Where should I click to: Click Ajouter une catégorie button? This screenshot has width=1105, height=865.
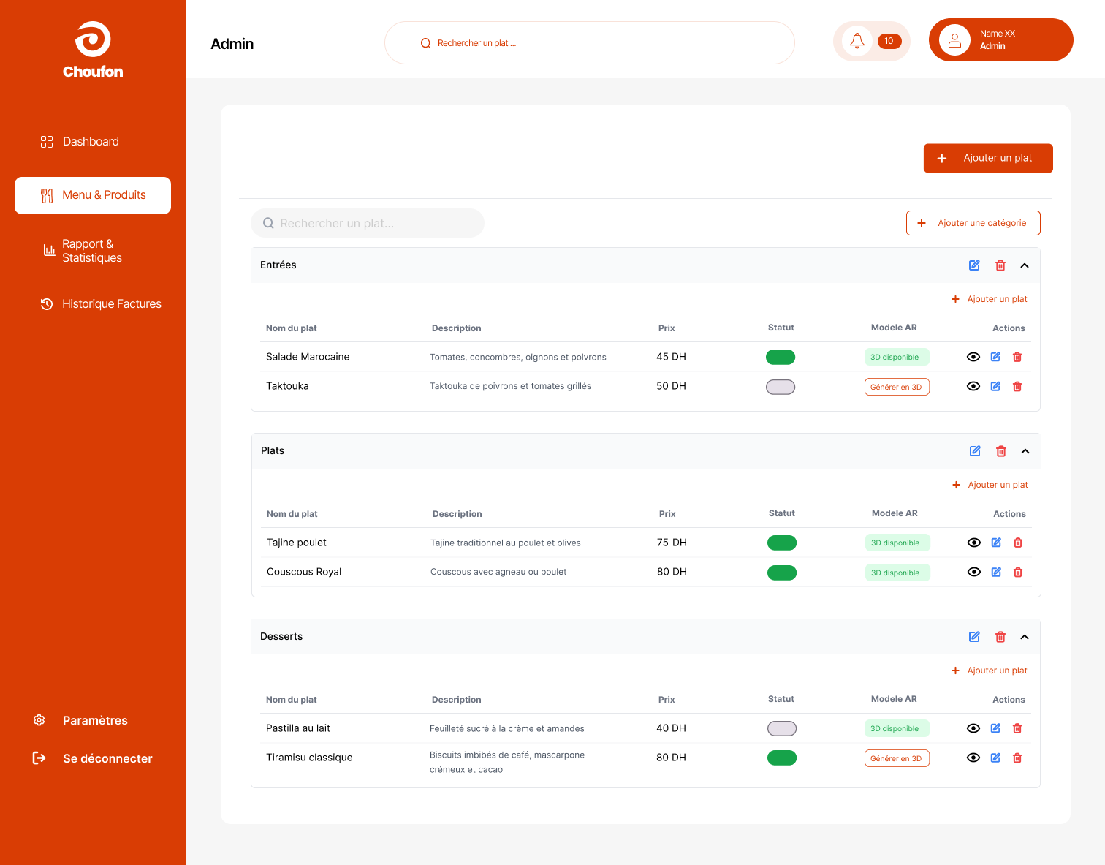[973, 223]
